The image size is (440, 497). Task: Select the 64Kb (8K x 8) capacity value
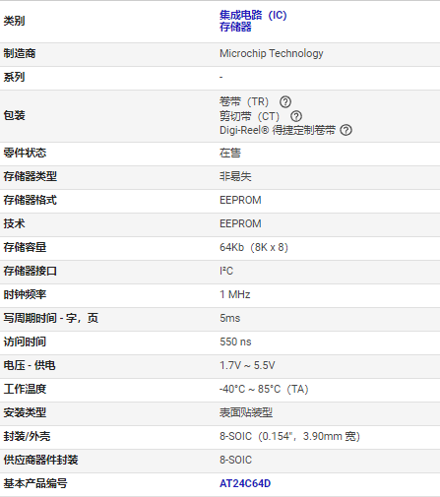(x=254, y=247)
